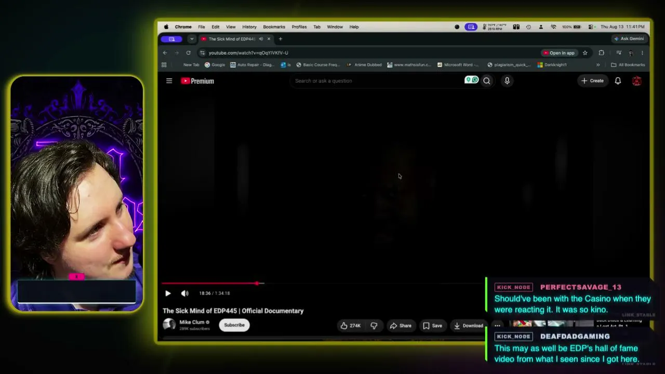This screenshot has height=374, width=665.
Task: Go back to the previous page
Action: click(x=165, y=52)
